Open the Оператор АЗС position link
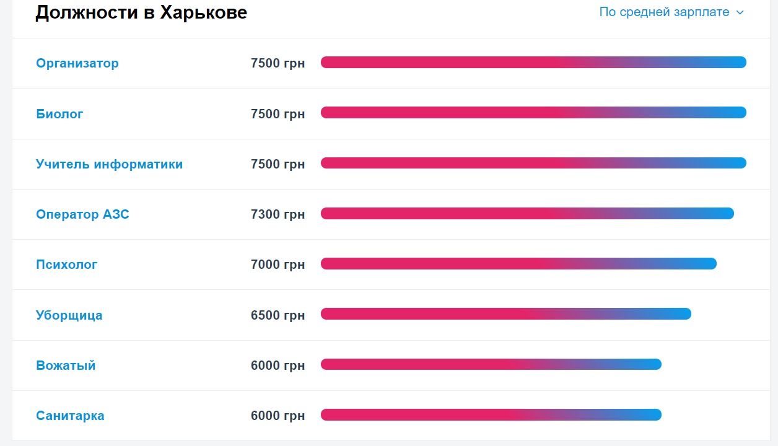This screenshot has height=446, width=778. click(x=82, y=214)
